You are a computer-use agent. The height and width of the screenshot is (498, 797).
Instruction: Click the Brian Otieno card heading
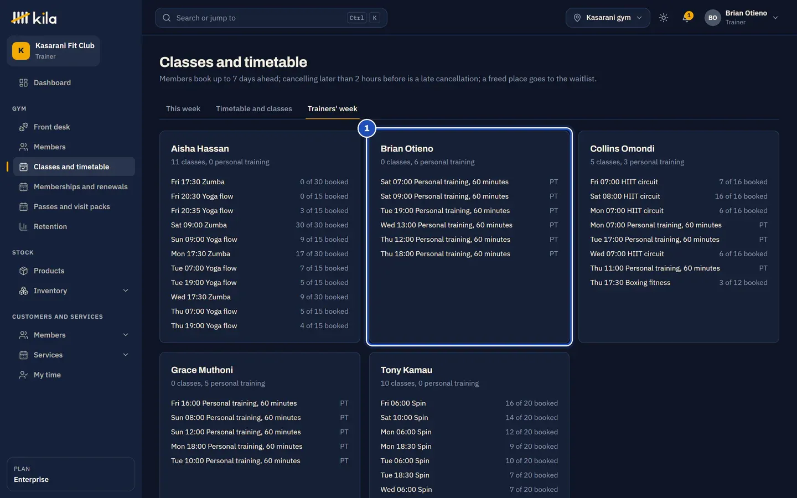[x=407, y=148]
